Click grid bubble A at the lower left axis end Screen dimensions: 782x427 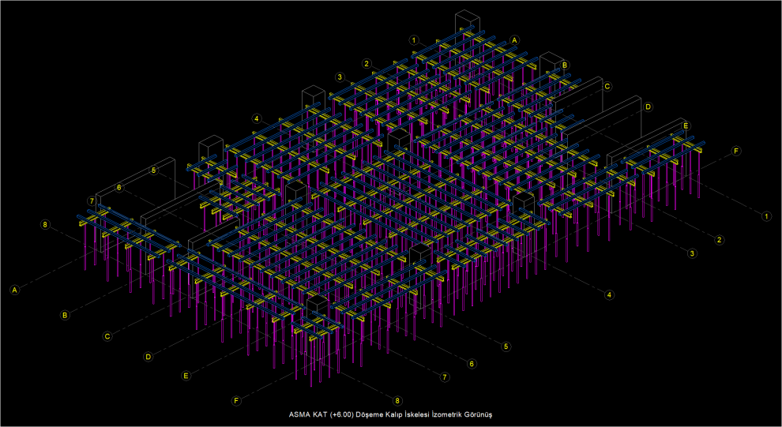point(14,290)
